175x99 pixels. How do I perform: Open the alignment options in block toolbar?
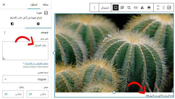[x=149, y=7]
